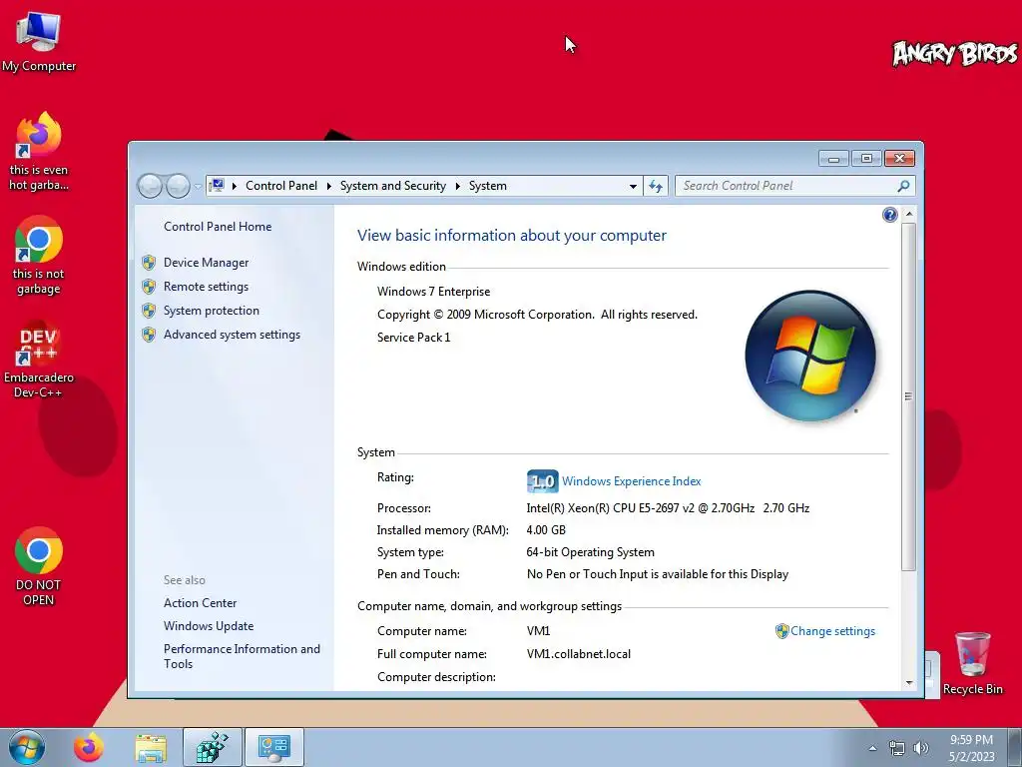1022x767 pixels.
Task: Open the address bar history dropdown
Action: (x=633, y=187)
